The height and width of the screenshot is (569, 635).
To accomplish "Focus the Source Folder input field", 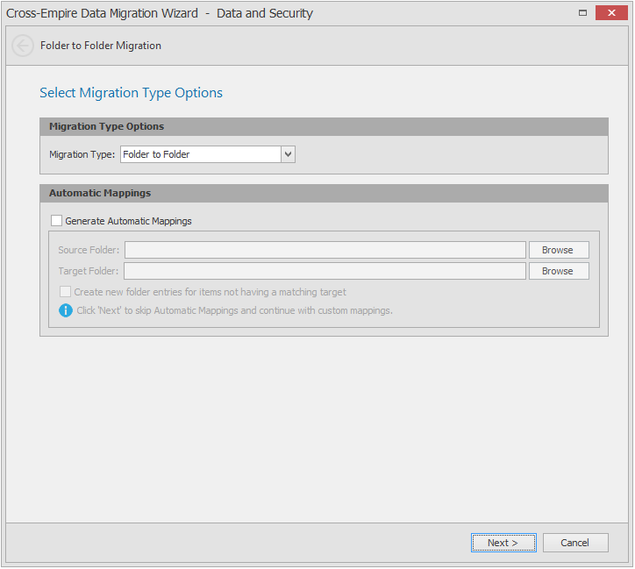I will tap(325, 250).
